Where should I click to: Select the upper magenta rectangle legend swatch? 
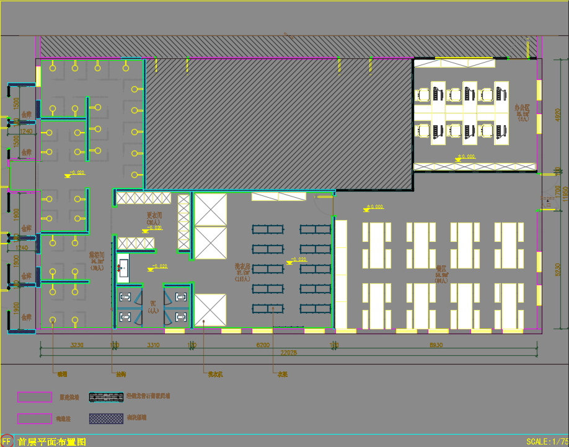pos(35,397)
